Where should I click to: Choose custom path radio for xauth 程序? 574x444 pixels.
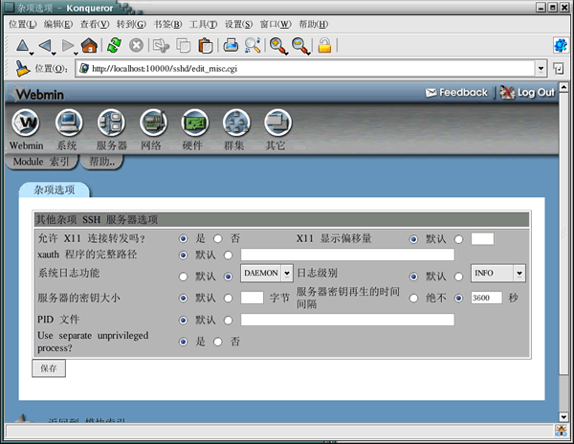pyautogui.click(x=228, y=255)
